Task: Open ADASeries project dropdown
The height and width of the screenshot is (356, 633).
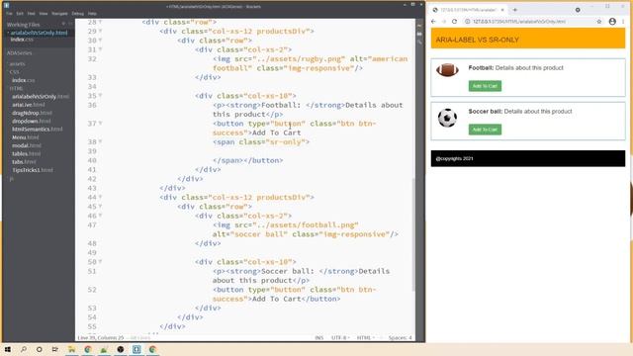Action: point(20,52)
